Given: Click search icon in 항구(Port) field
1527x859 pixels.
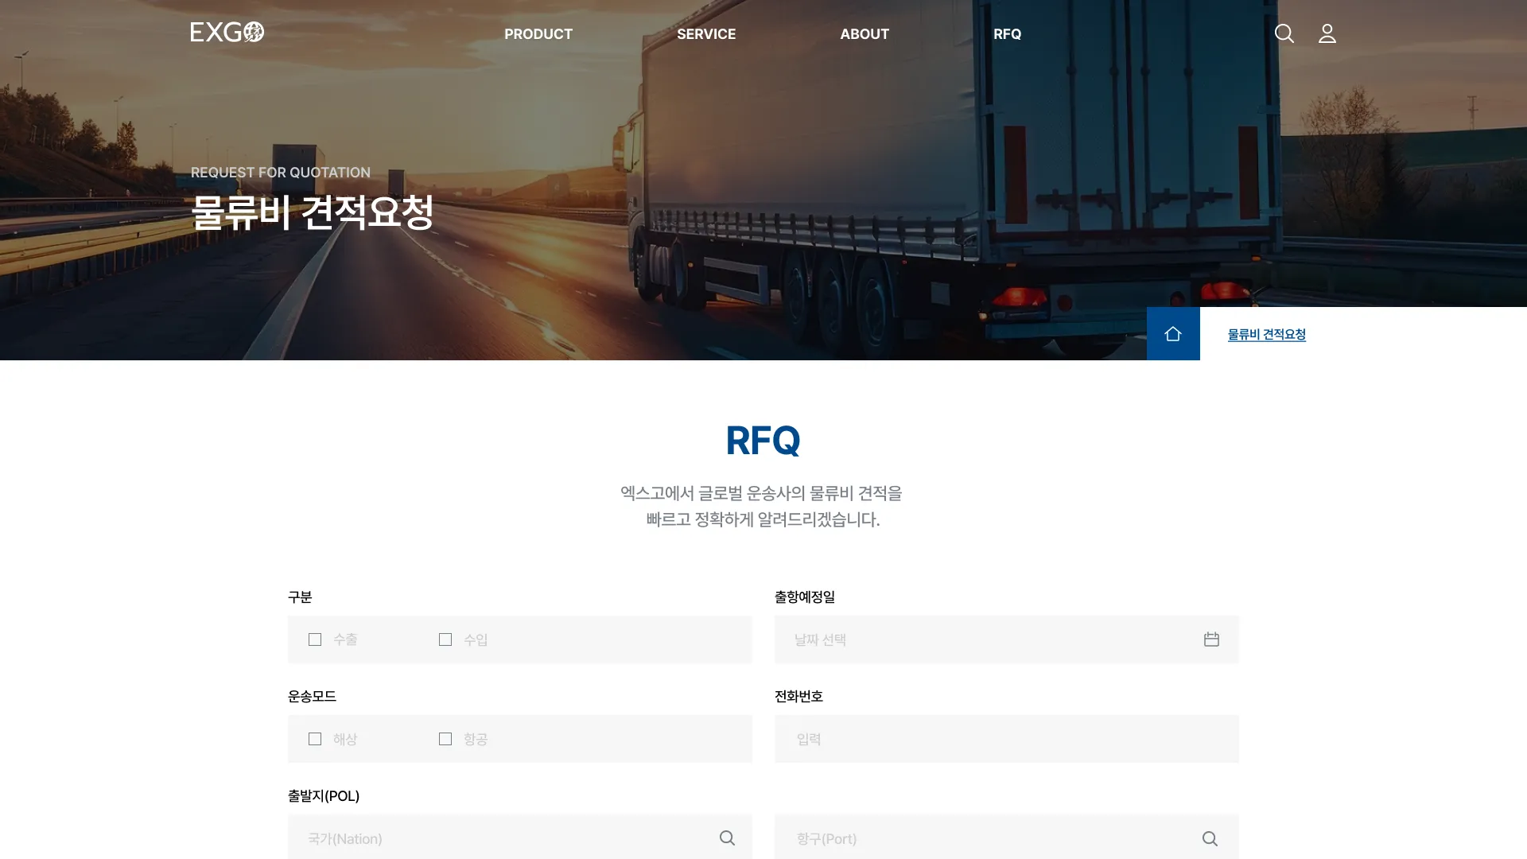Looking at the screenshot, I should point(1210,838).
